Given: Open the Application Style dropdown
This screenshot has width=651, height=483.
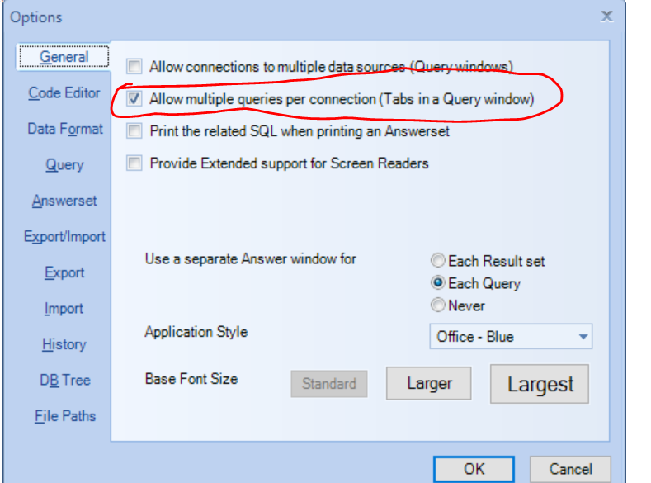Looking at the screenshot, I should pos(584,337).
